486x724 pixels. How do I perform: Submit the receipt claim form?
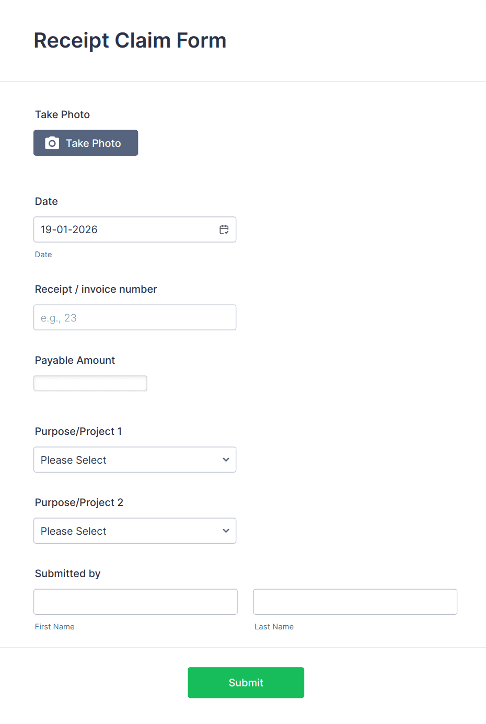(x=246, y=682)
